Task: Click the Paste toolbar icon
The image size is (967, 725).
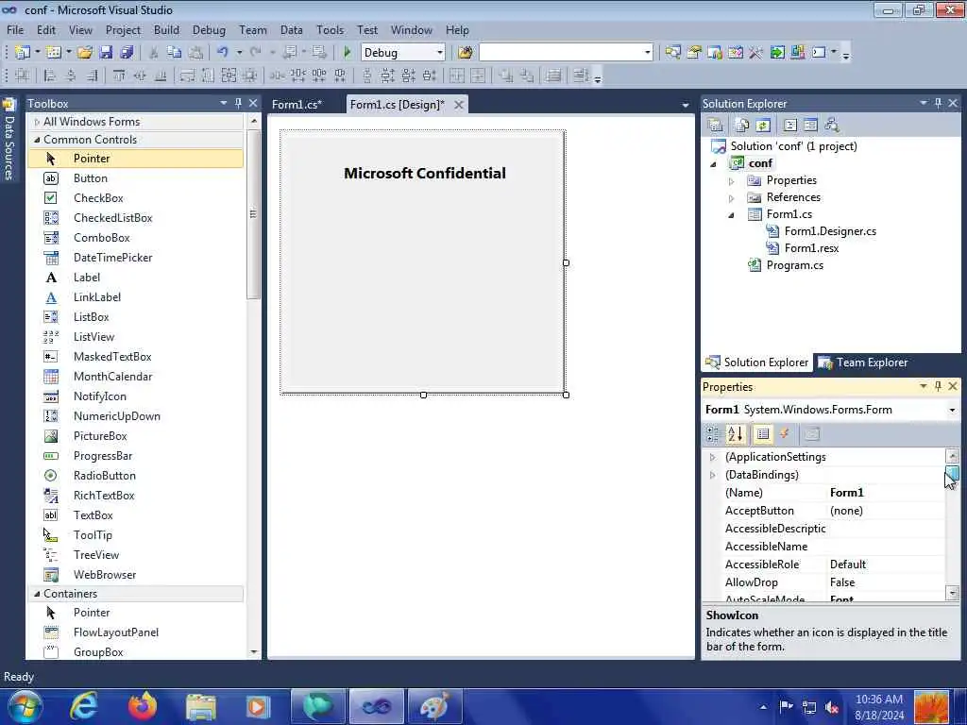Action: [x=195, y=53]
